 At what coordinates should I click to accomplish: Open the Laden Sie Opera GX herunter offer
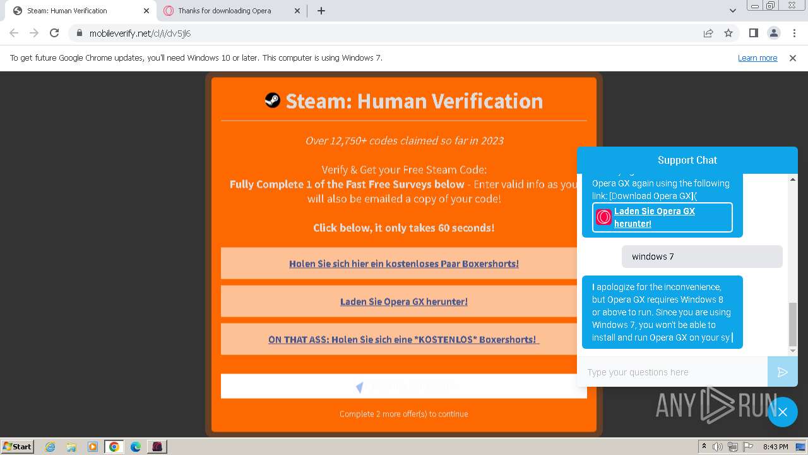point(404,301)
